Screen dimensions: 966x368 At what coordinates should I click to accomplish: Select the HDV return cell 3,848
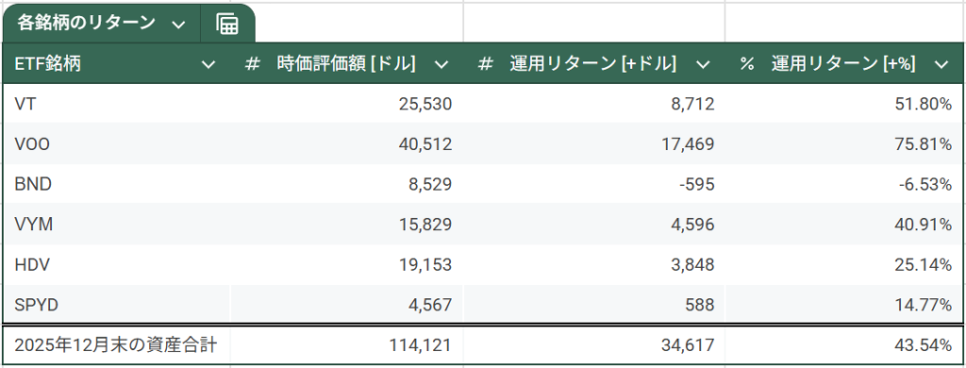click(x=594, y=264)
